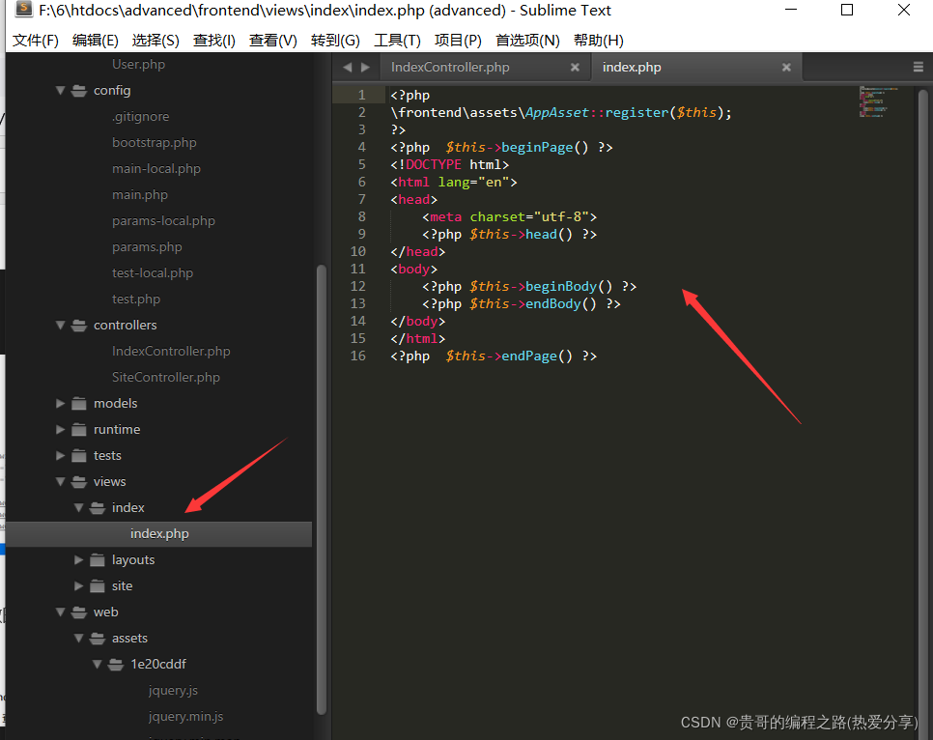Click the index folder icon under views

click(x=97, y=508)
